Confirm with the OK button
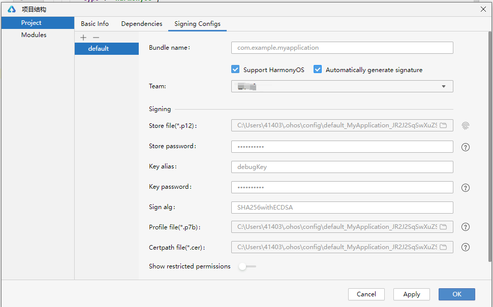The width and height of the screenshot is (493, 307). click(x=456, y=294)
